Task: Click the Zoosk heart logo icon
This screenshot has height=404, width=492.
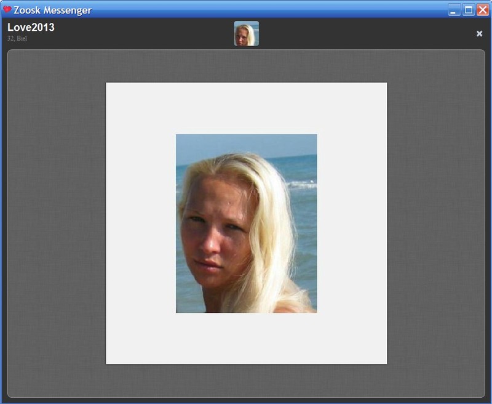Action: coord(7,9)
